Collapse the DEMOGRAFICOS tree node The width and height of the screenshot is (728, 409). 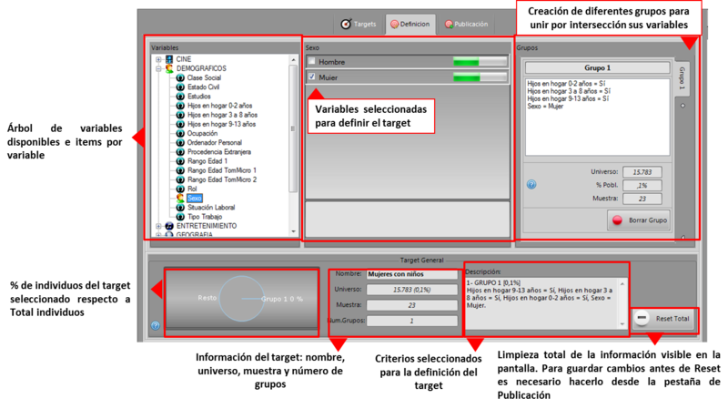tap(158, 68)
